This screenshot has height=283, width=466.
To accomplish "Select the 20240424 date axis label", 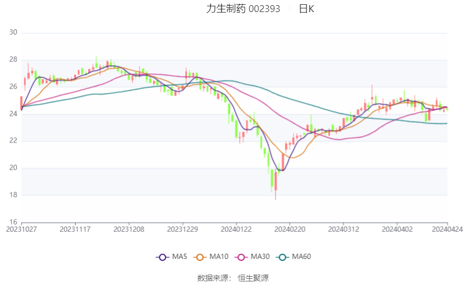I will [447, 229].
